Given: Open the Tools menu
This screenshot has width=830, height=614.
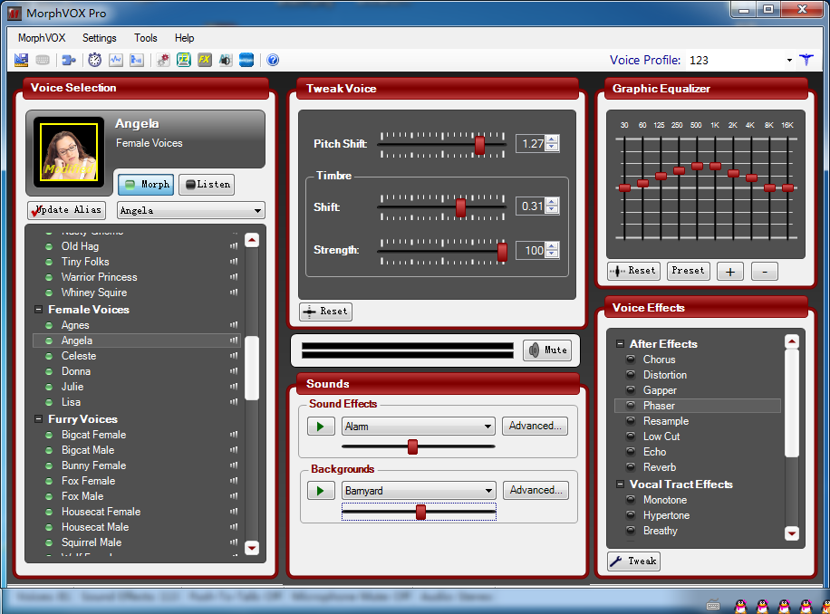Looking at the screenshot, I should click(146, 38).
